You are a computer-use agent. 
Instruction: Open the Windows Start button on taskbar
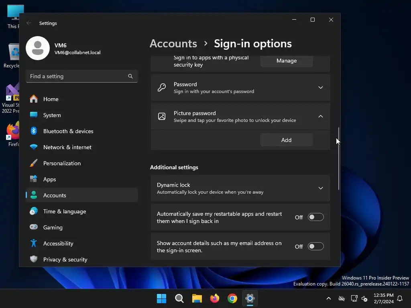pos(161,298)
